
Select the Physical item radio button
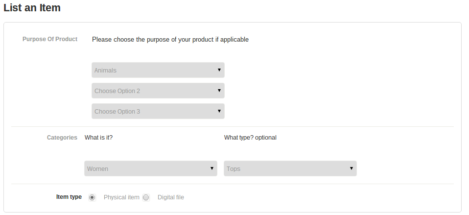click(92, 197)
